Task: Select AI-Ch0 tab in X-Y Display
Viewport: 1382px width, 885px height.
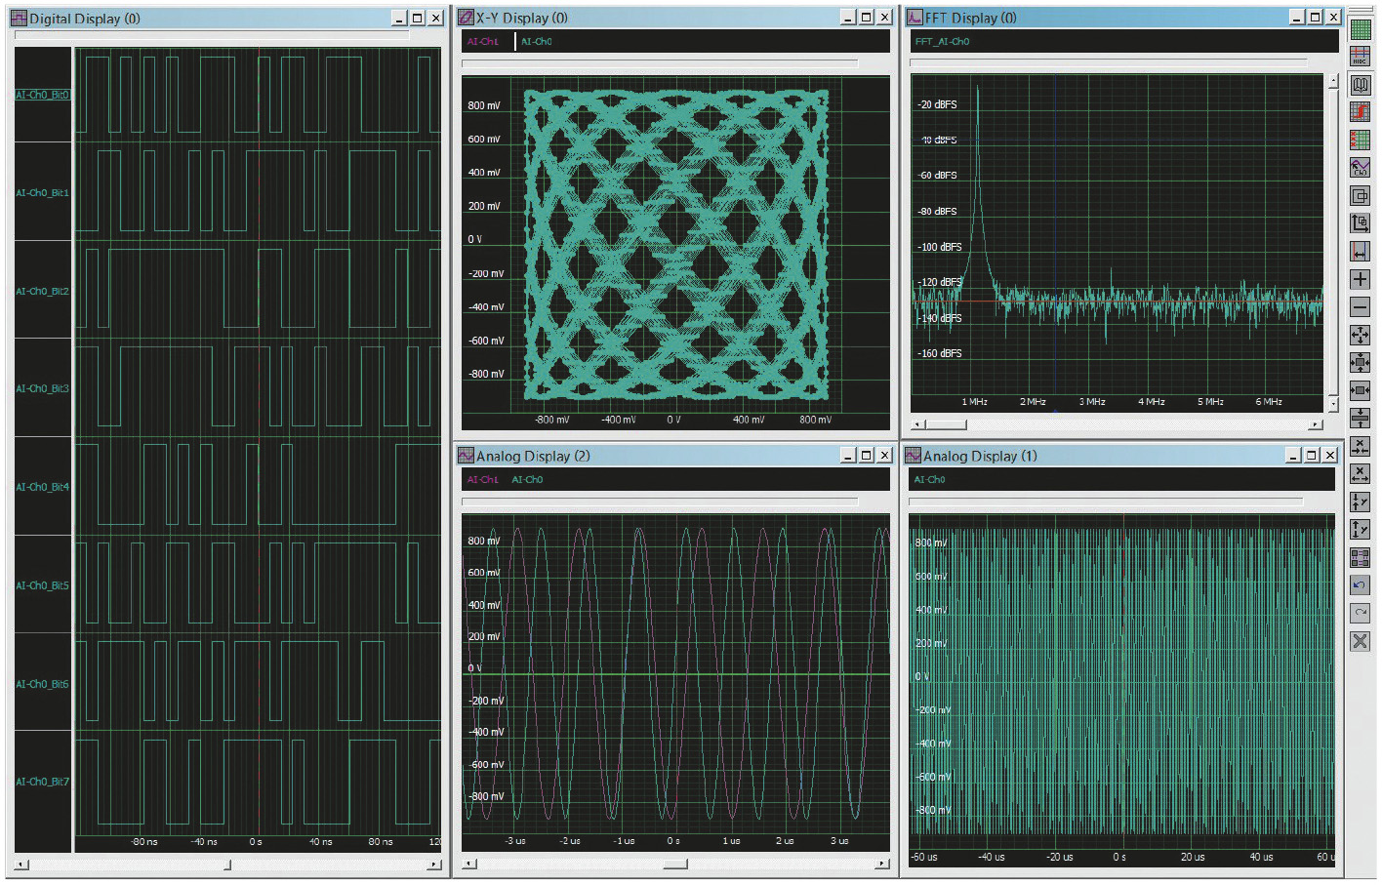Action: (x=536, y=41)
